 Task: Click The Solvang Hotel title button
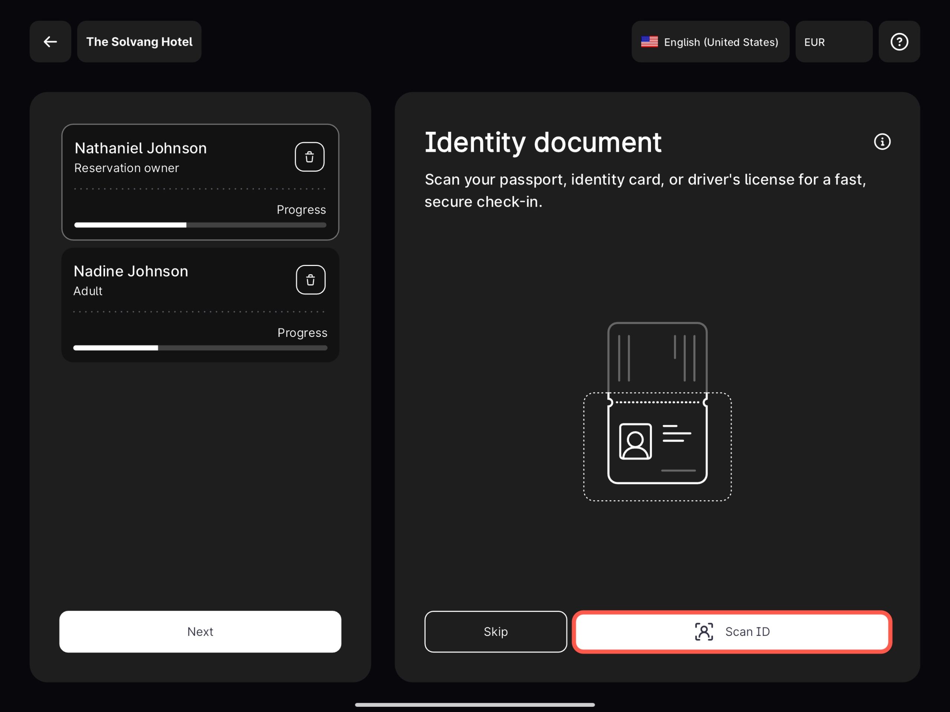139,42
